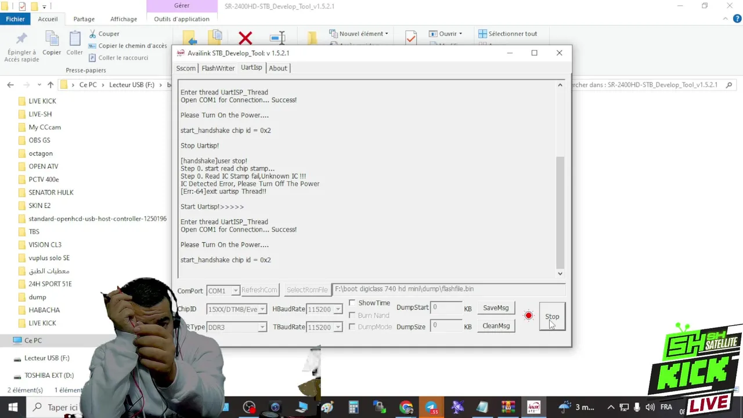
Task: Click the network icon in system tray
Action: point(624,408)
